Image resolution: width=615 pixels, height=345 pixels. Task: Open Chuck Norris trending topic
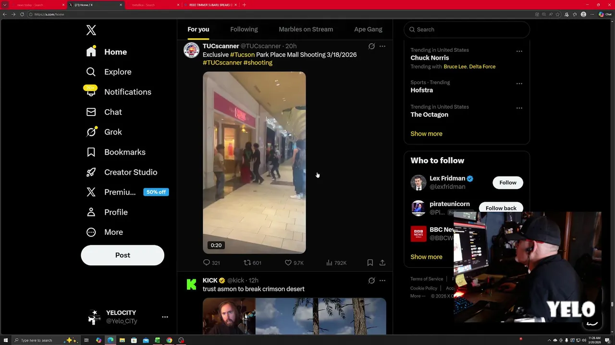430,58
